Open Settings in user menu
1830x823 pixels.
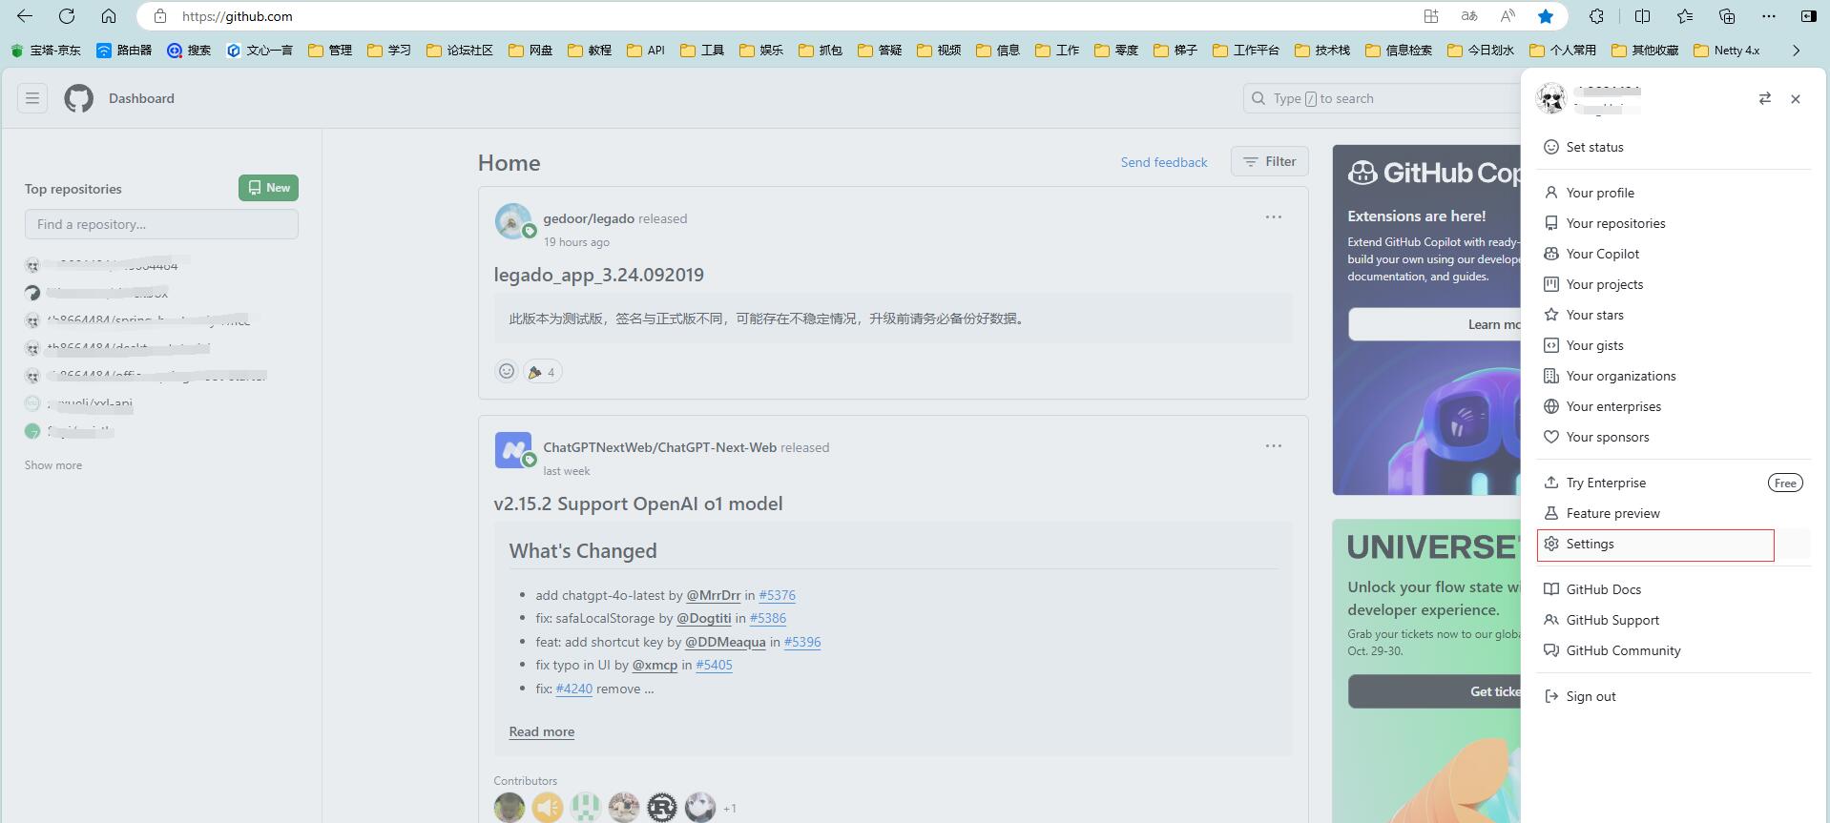[1674, 544]
